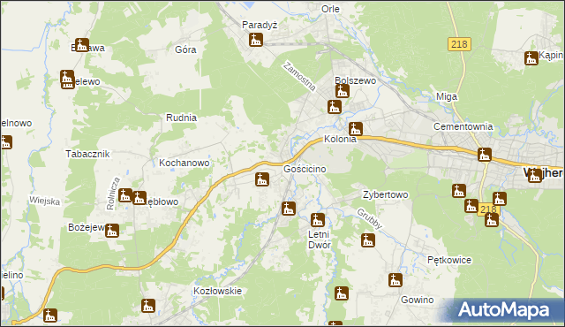Click the Kolonia label
565x327 pixels.
click(340, 139)
